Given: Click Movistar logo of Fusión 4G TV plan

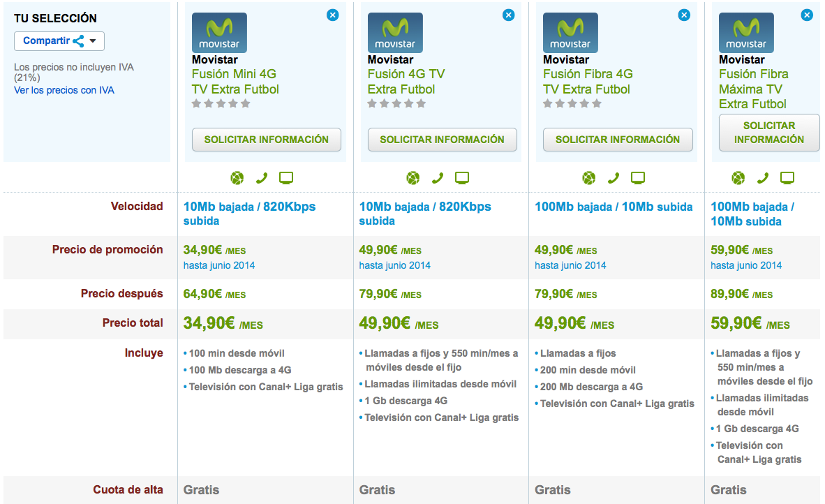Looking at the screenshot, I should tap(395, 33).
